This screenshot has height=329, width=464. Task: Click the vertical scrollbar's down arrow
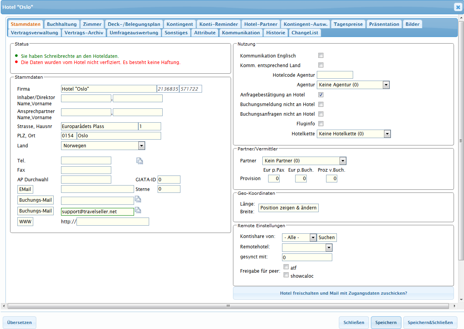(461, 299)
